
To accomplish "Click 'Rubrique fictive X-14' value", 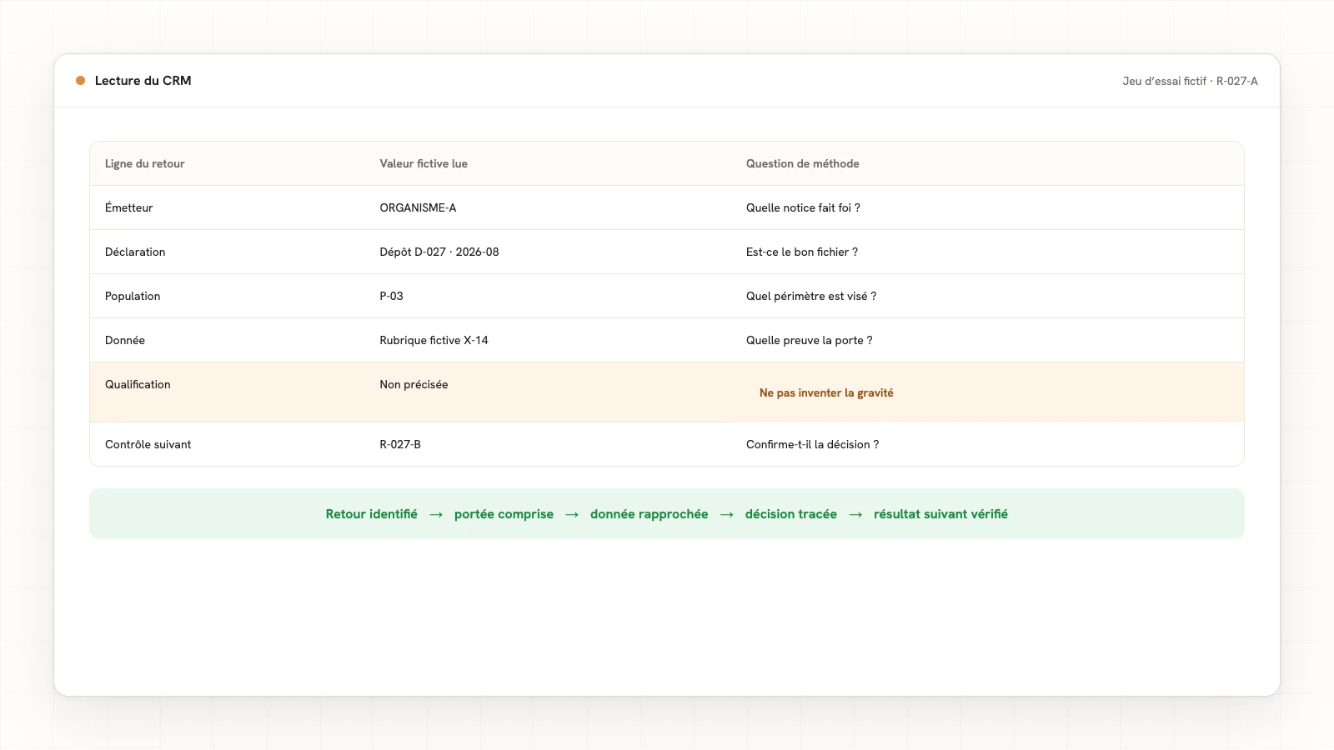I will point(434,340).
